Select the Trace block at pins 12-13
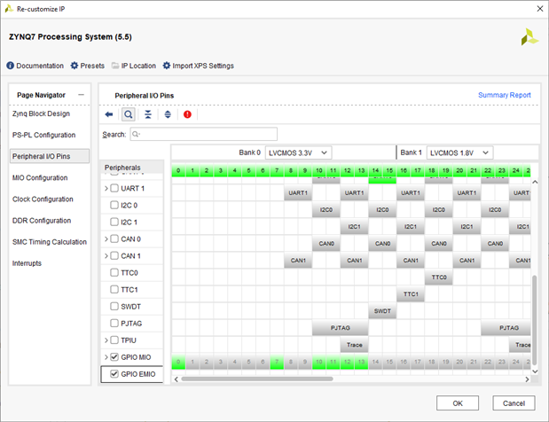 [355, 345]
